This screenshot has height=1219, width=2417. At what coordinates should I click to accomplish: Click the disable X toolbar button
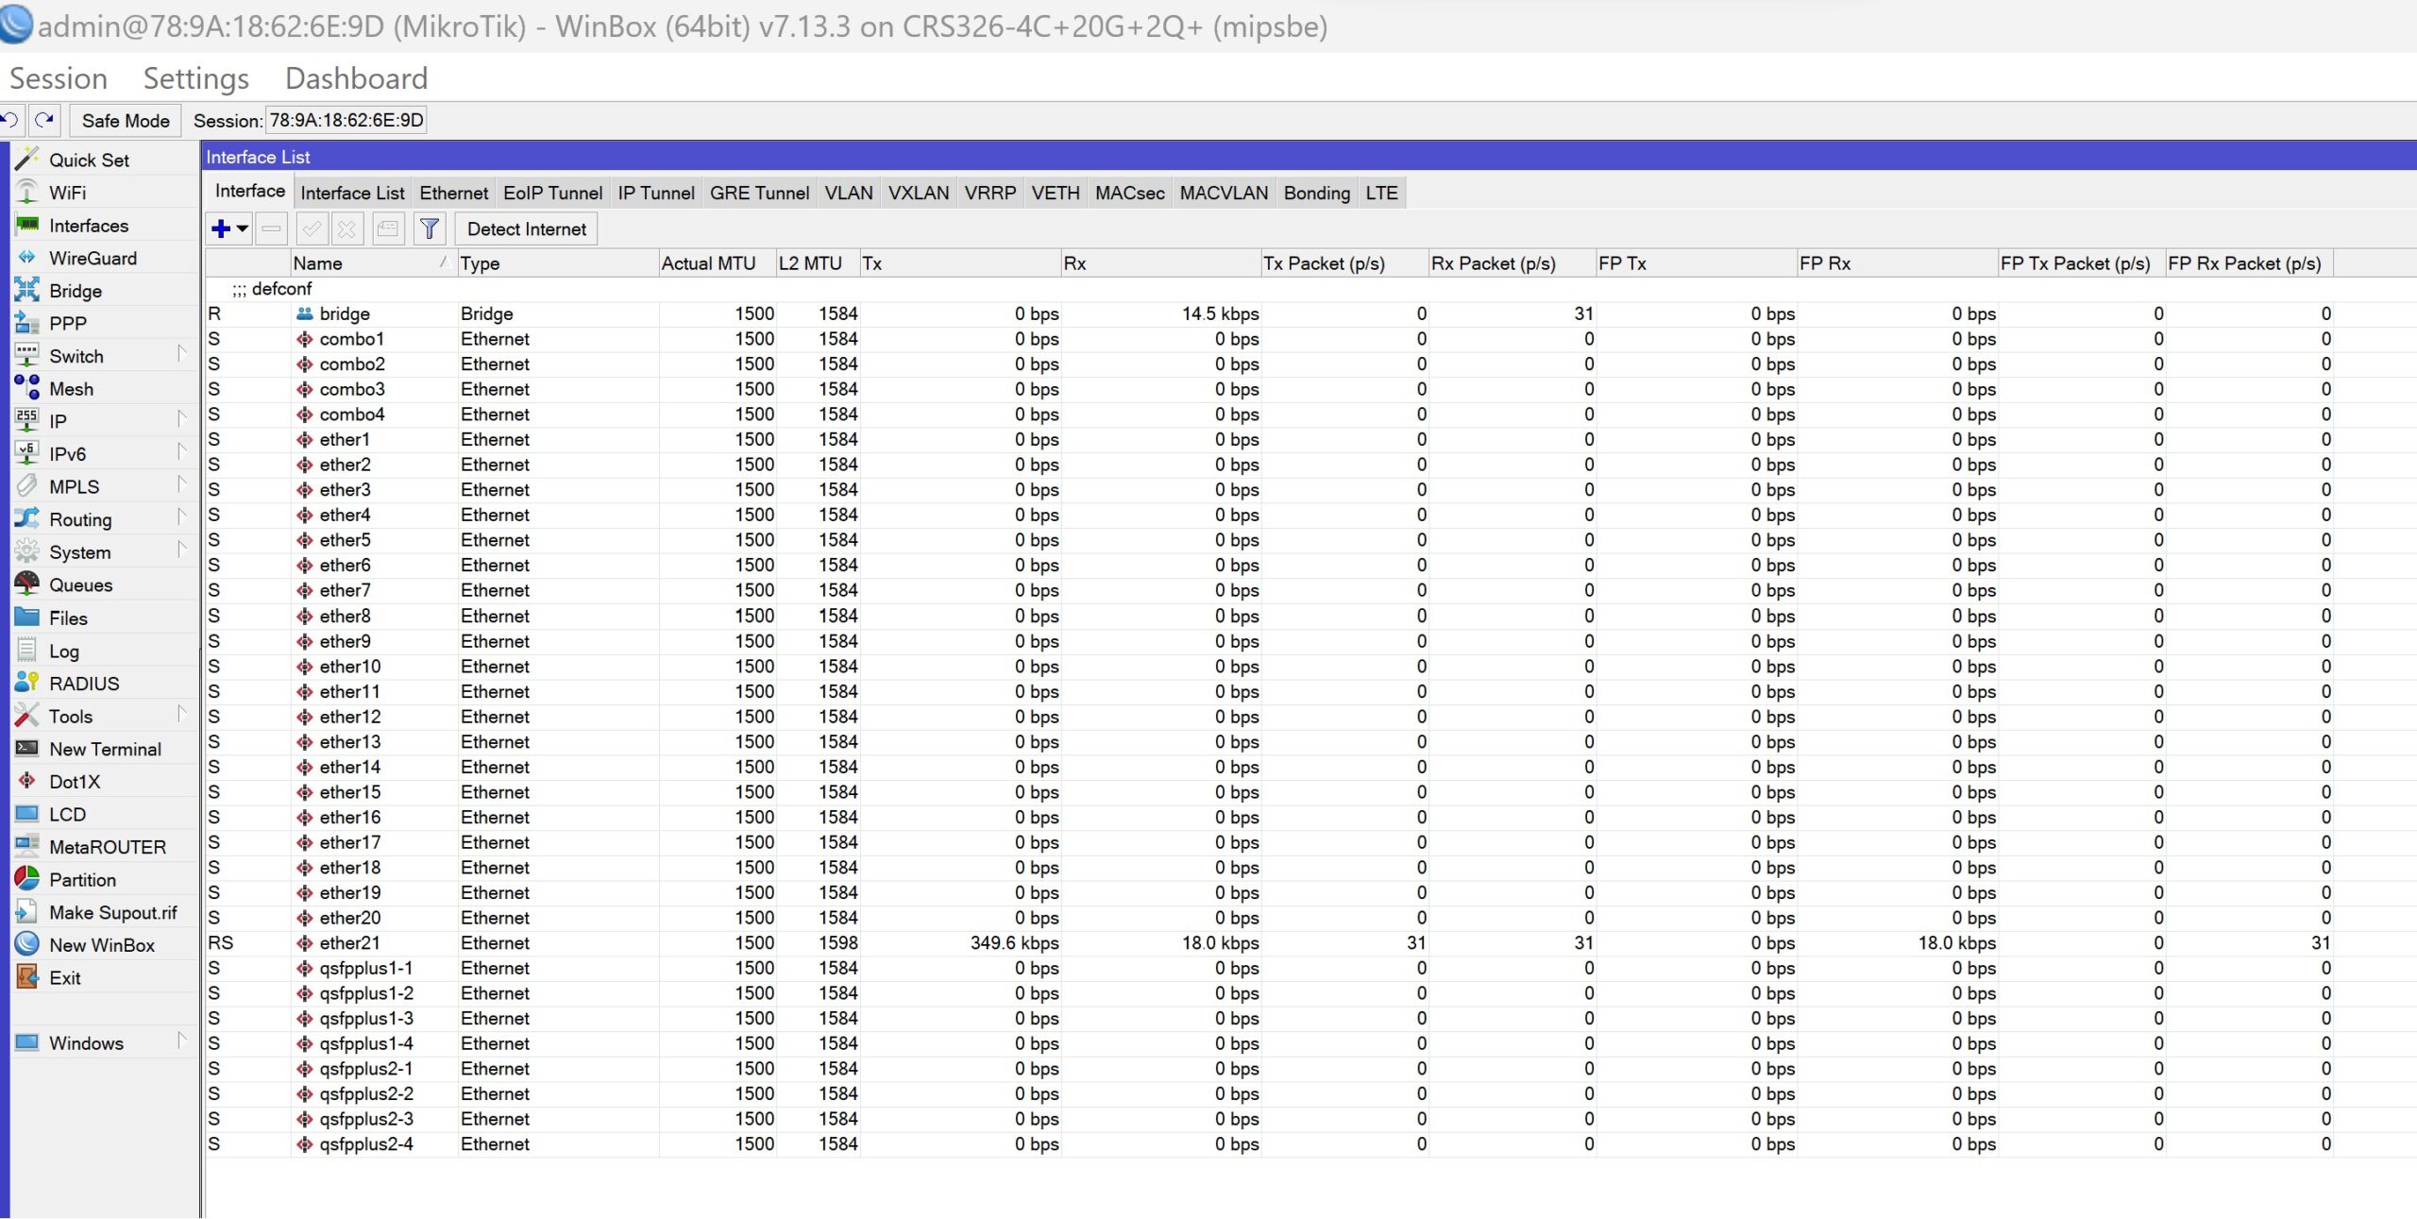pyautogui.click(x=346, y=229)
